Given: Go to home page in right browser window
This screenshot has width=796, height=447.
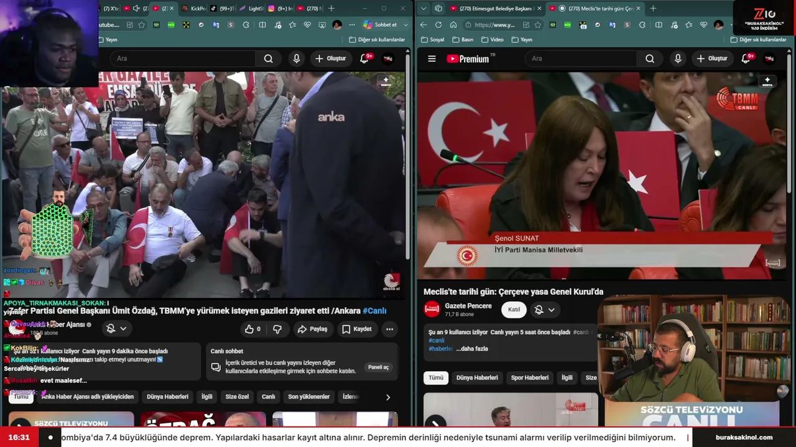Looking at the screenshot, I should click(x=453, y=25).
